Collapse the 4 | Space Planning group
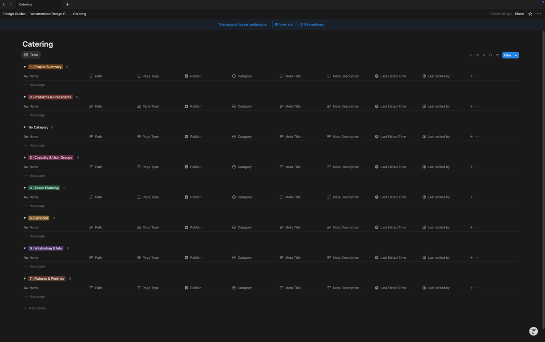Image resolution: width=545 pixels, height=342 pixels. coord(25,188)
